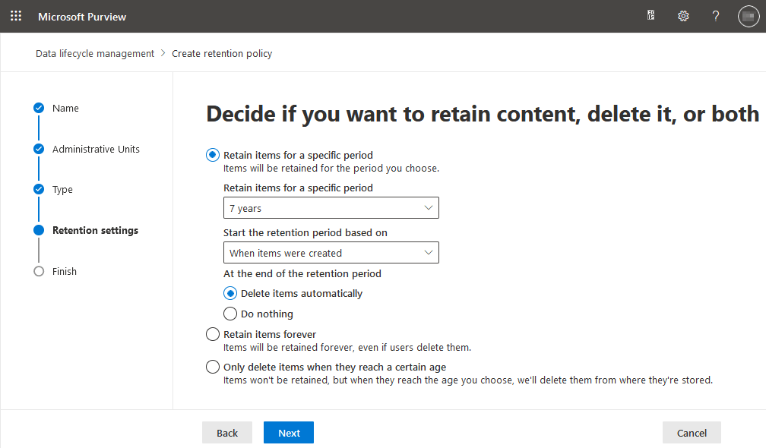The width and height of the screenshot is (766, 448).
Task: Jump to the Finish step
Action: (64, 271)
